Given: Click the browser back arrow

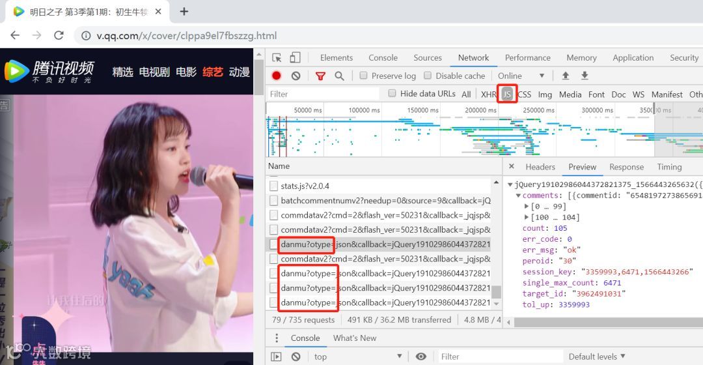Looking at the screenshot, I should tap(15, 35).
